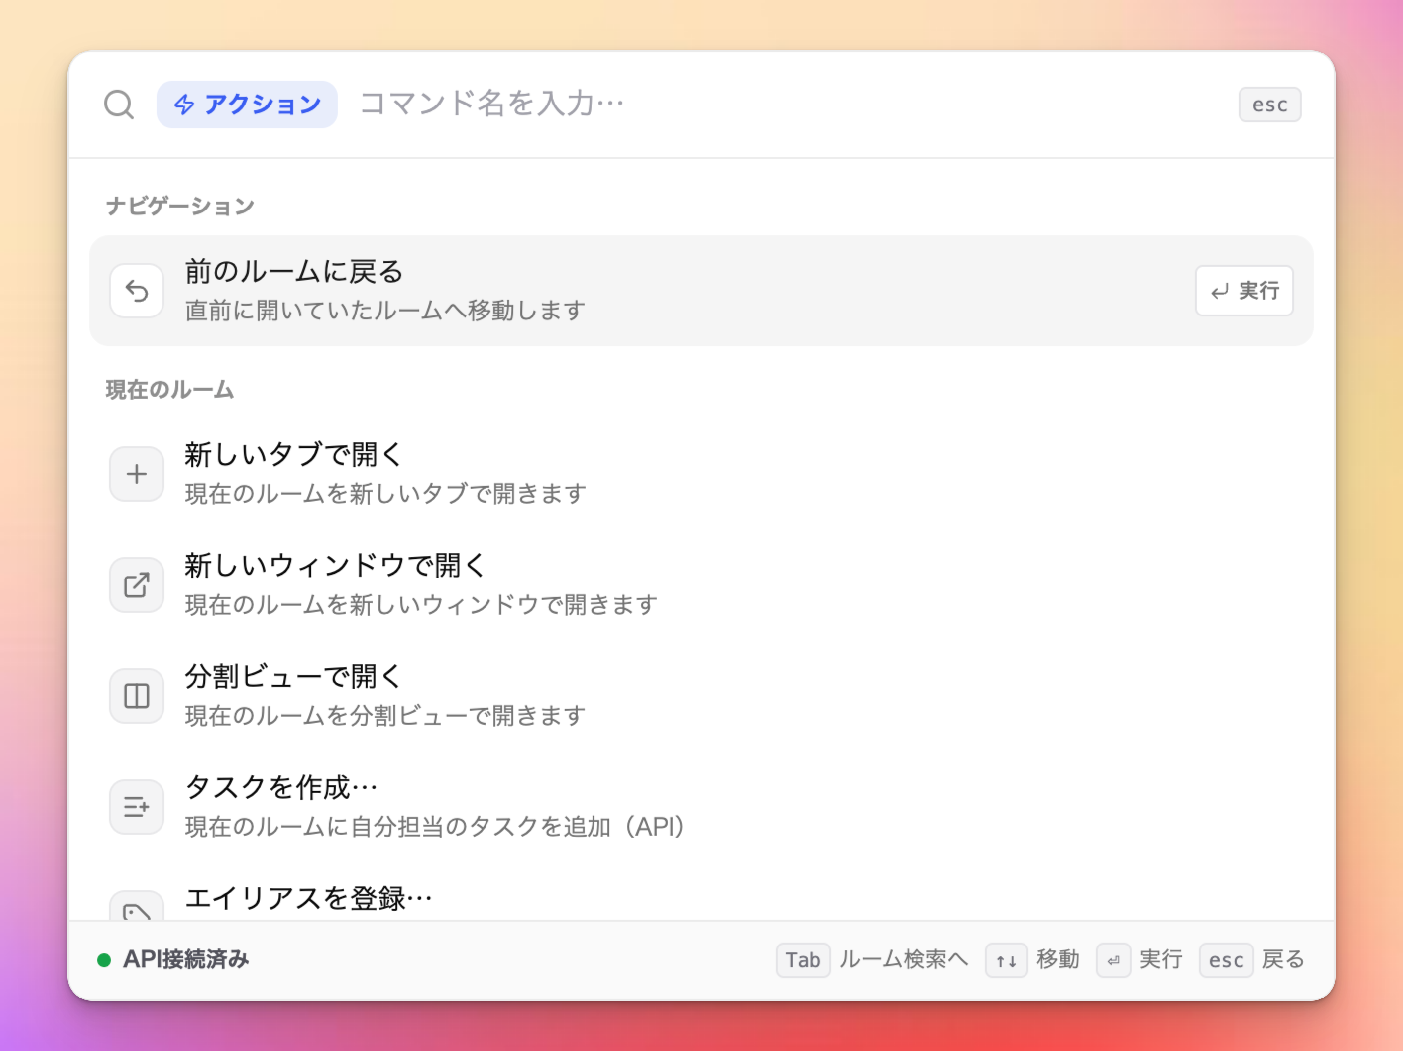Click the footer esc key hint
The width and height of the screenshot is (1403, 1051).
(1226, 960)
